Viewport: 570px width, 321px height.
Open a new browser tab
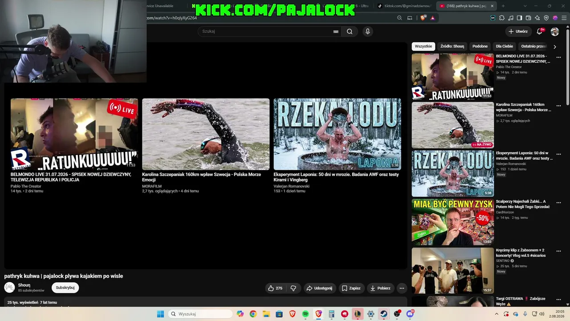[x=503, y=6]
